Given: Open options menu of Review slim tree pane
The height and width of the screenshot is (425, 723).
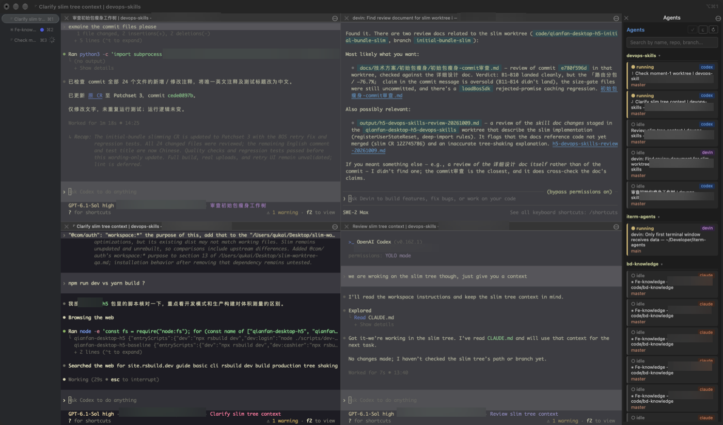Looking at the screenshot, I should pyautogui.click(x=616, y=226).
